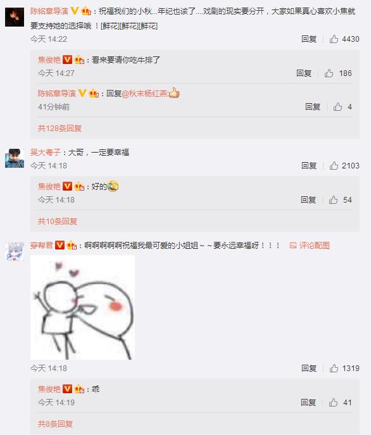This screenshot has height=435, width=371.
Task: Like 焦俊艳's 乖 reply
Action: (333, 402)
